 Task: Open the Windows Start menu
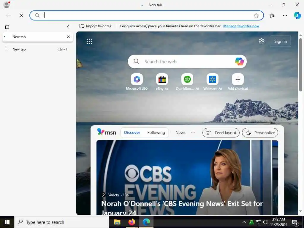click(x=7, y=222)
